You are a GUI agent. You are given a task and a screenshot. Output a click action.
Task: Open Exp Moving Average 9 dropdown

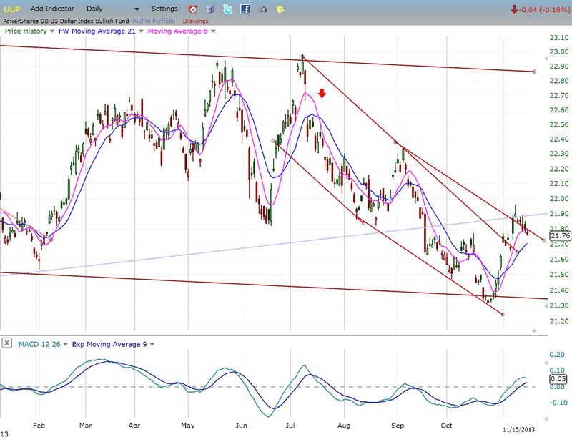pyautogui.click(x=152, y=345)
